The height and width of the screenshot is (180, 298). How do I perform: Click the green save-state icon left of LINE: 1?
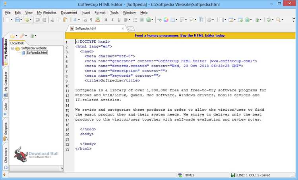pyautogui.click(x=232, y=175)
